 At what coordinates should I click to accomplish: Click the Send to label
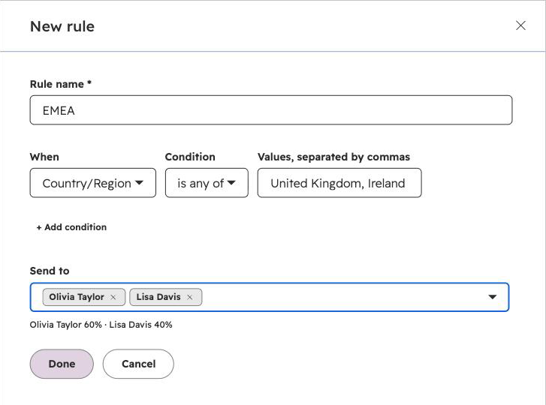pyautogui.click(x=50, y=271)
